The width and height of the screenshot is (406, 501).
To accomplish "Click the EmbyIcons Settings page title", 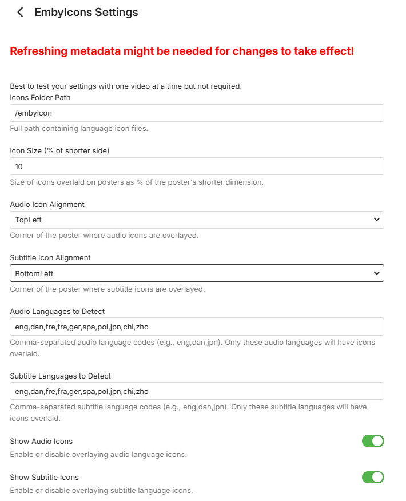I will (x=86, y=12).
